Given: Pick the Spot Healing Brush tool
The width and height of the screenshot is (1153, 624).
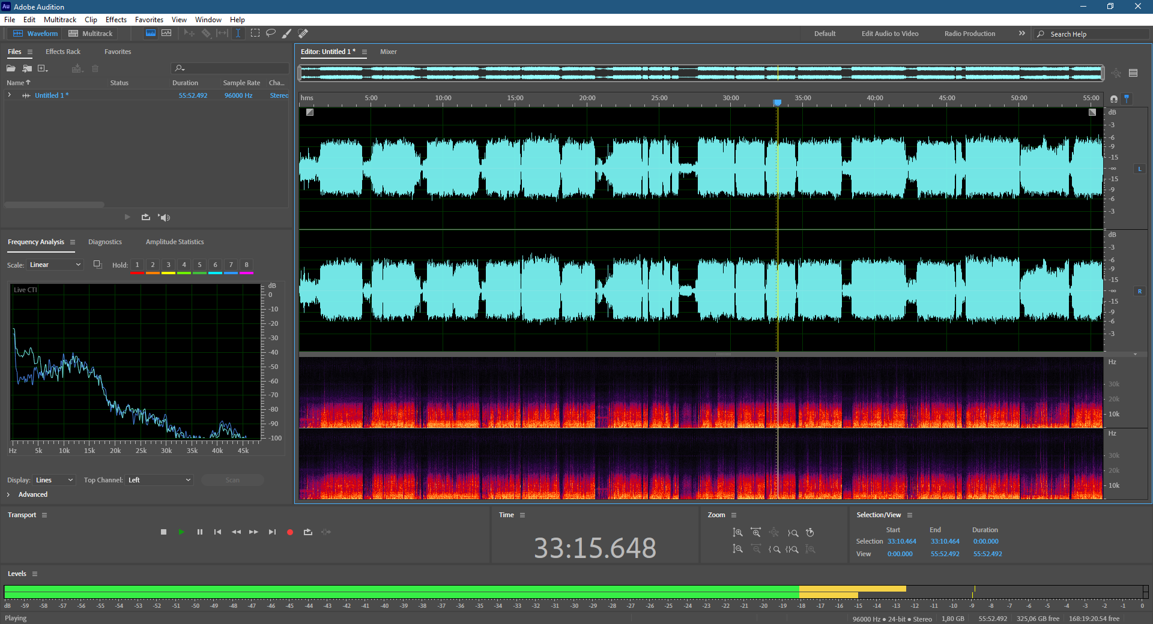Looking at the screenshot, I should point(303,34).
